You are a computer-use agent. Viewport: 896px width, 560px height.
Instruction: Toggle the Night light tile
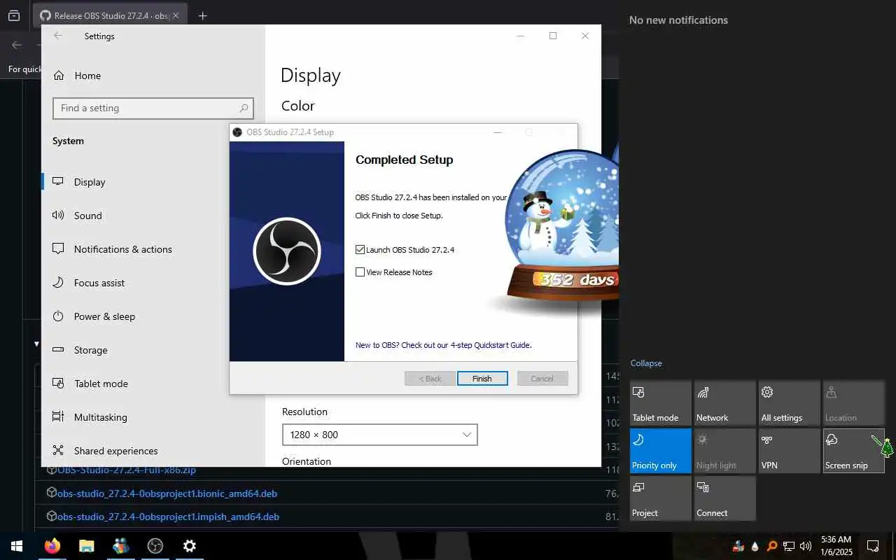(724, 451)
